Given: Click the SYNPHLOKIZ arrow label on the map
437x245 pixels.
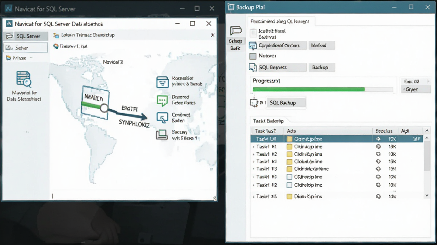Looking at the screenshot, I should pyautogui.click(x=134, y=123).
